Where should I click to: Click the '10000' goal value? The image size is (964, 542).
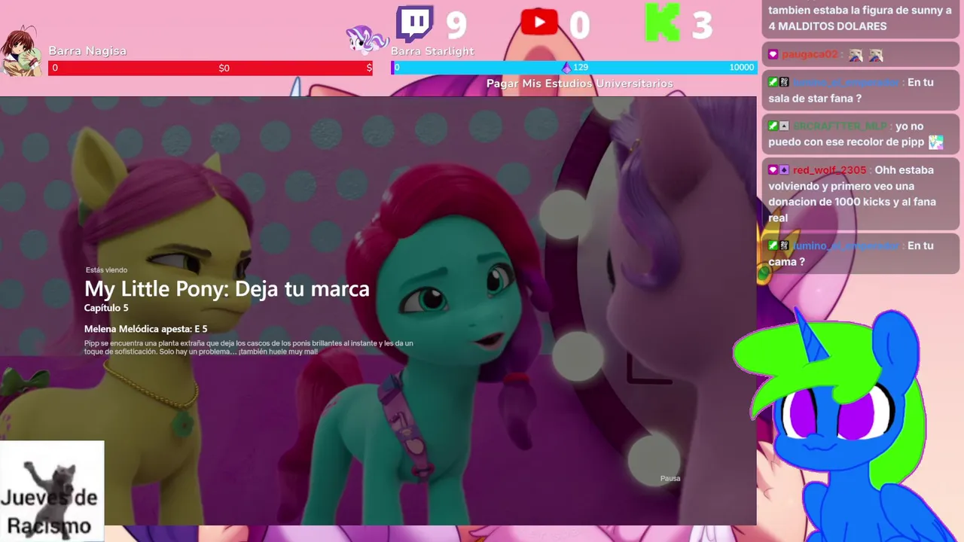point(742,68)
